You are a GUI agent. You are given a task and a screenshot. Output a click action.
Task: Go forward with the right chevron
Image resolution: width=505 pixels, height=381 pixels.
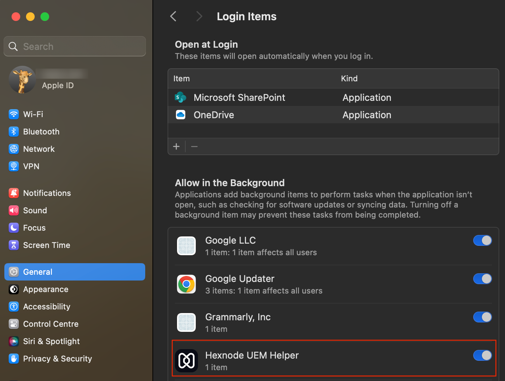tap(199, 16)
